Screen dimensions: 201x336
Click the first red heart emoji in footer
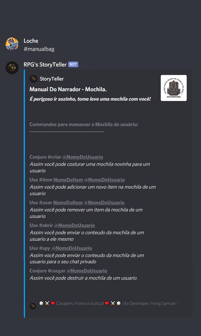(x=53, y=303)
